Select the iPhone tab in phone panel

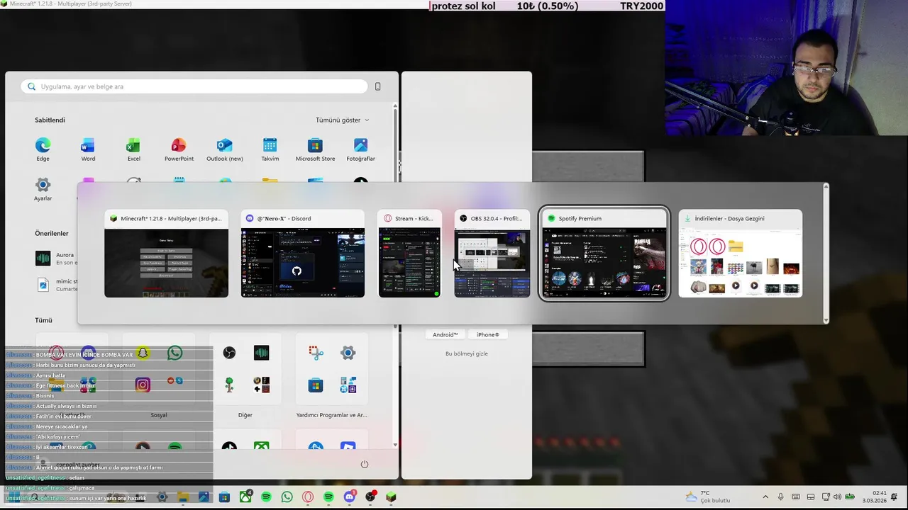[x=487, y=335]
